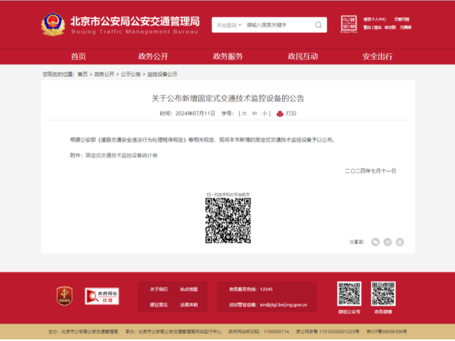
Task: Click the 微信公众号 QR code in footer
Action: coord(349,293)
